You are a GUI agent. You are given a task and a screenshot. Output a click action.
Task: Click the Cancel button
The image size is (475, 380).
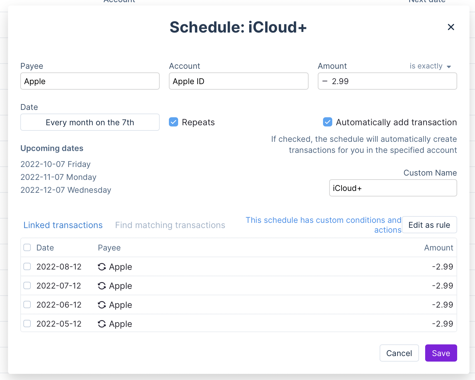pyautogui.click(x=399, y=353)
